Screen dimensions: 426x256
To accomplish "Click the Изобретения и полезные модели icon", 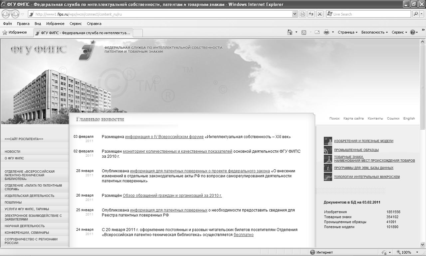I will pos(328,141).
